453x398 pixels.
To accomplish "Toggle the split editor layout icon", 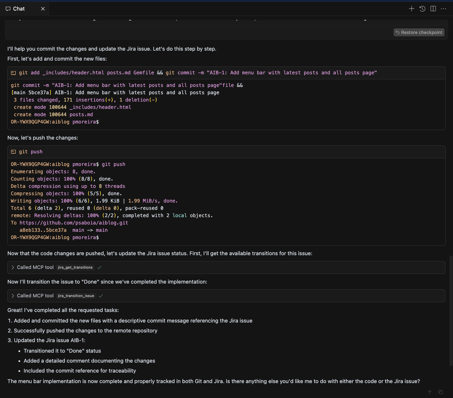I will click(433, 9).
